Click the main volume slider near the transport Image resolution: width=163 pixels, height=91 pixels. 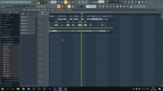(x=42, y=7)
